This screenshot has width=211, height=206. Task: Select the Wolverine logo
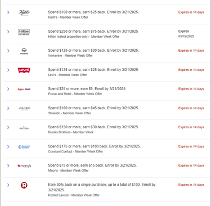(24, 51)
